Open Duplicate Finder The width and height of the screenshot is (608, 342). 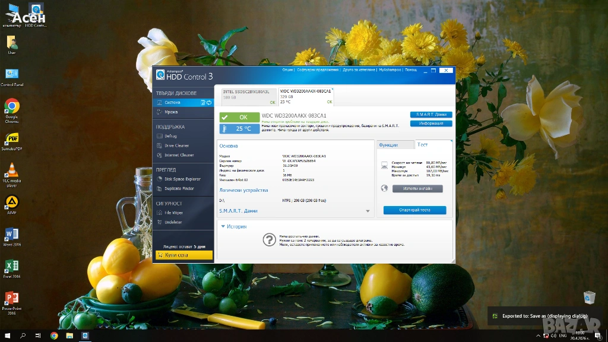[x=179, y=188]
